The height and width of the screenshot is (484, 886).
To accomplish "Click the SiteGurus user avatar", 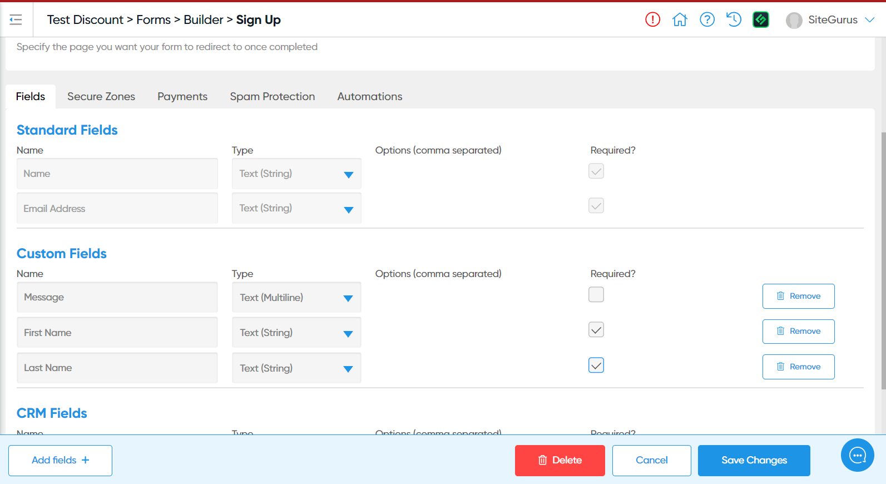I will point(794,20).
